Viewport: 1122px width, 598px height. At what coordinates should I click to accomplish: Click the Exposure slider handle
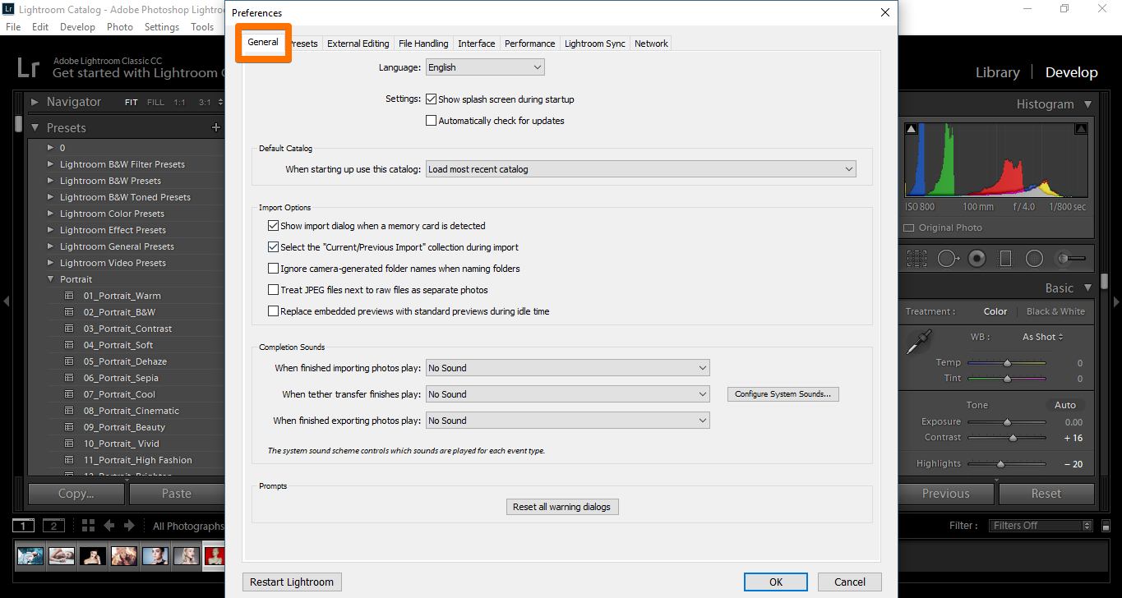(1007, 421)
